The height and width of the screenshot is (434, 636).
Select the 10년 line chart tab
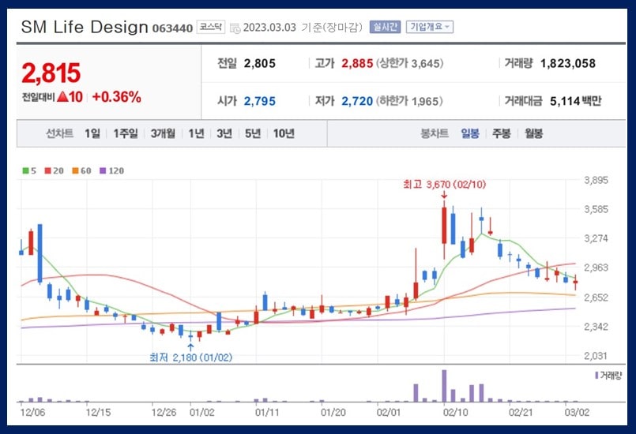pyautogui.click(x=284, y=133)
